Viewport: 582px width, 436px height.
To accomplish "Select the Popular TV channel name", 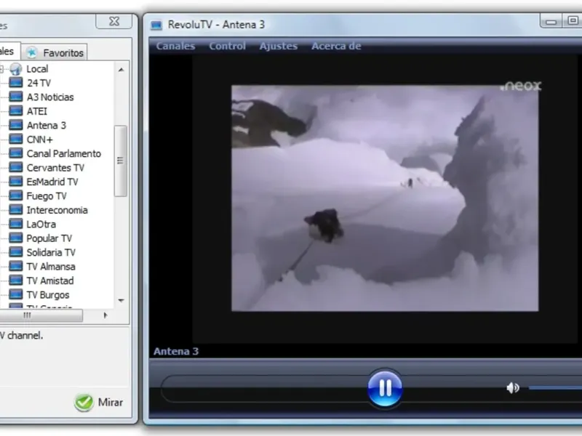I will (49, 238).
